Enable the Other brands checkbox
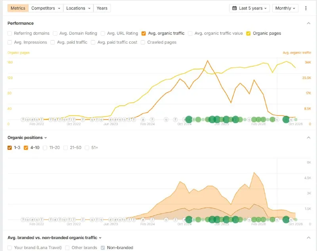317x251 pixels. tap(67, 248)
